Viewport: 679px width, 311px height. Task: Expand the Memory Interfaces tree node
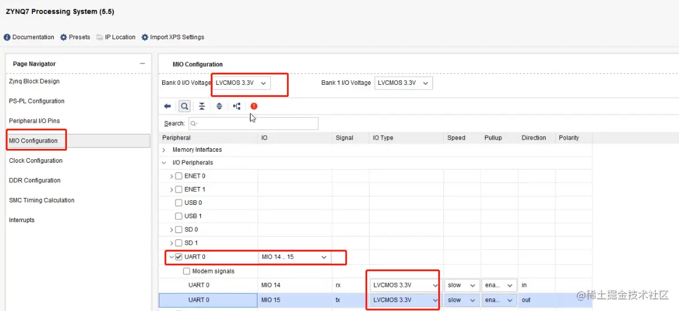tap(164, 149)
